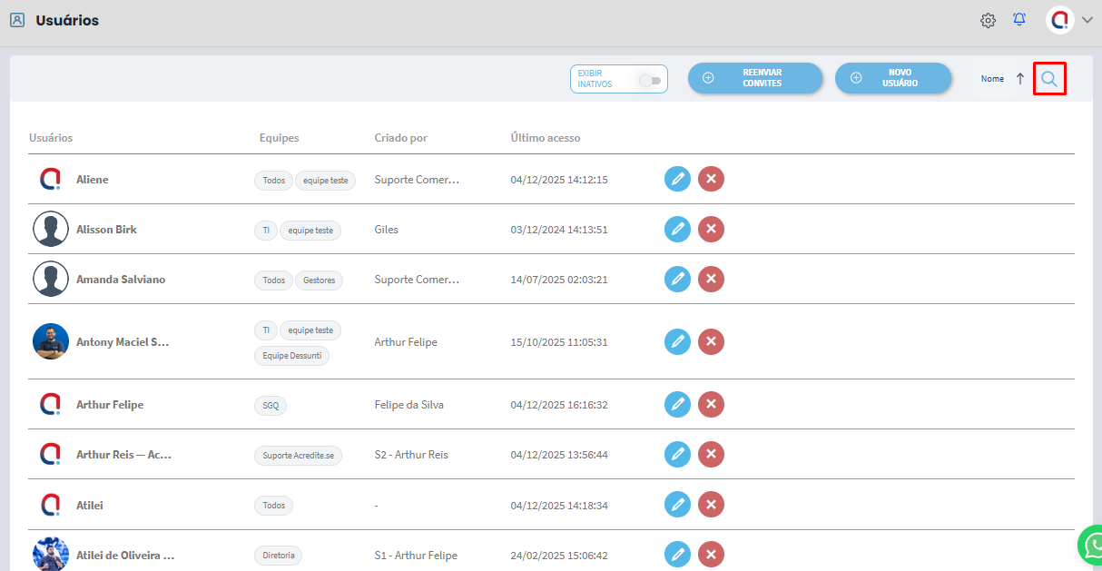Expand the profile account chevron

[x=1087, y=20]
